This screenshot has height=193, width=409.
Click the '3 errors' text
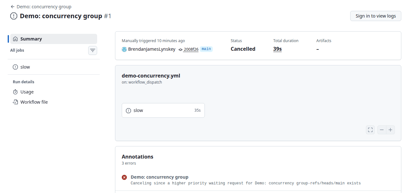129,163
